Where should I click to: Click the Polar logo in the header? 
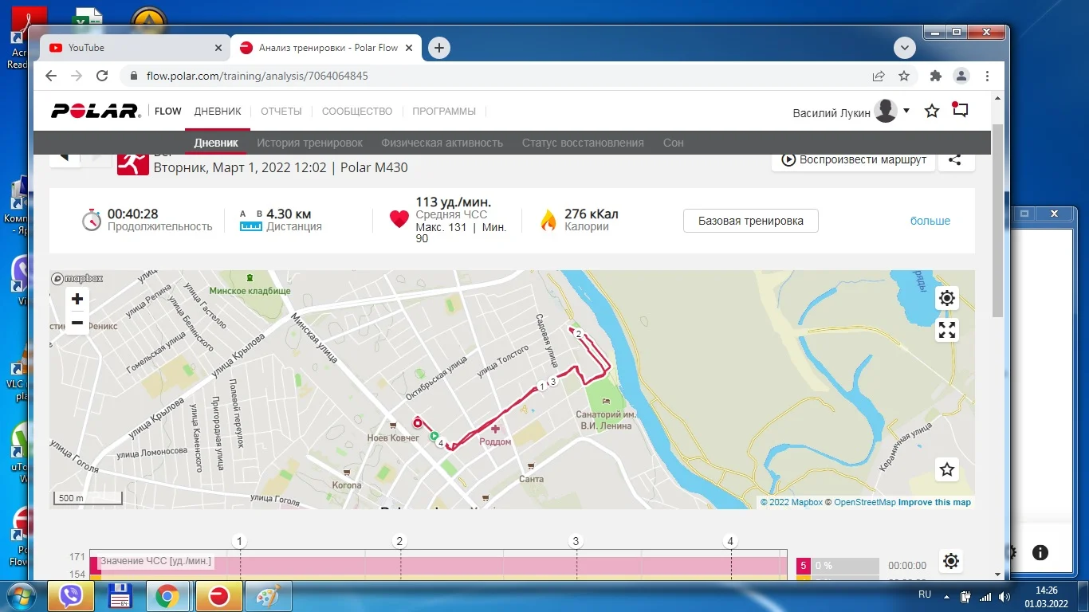coord(96,112)
